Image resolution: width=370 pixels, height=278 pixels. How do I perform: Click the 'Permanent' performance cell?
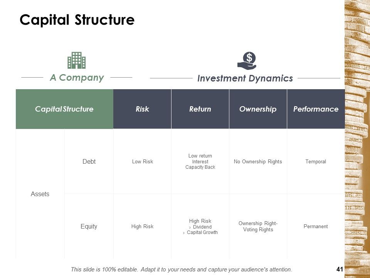coord(316,227)
